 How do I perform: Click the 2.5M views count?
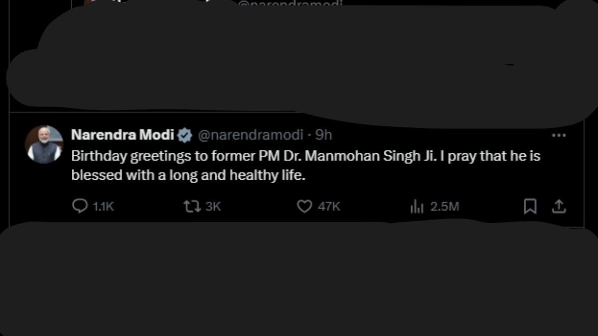(x=445, y=207)
